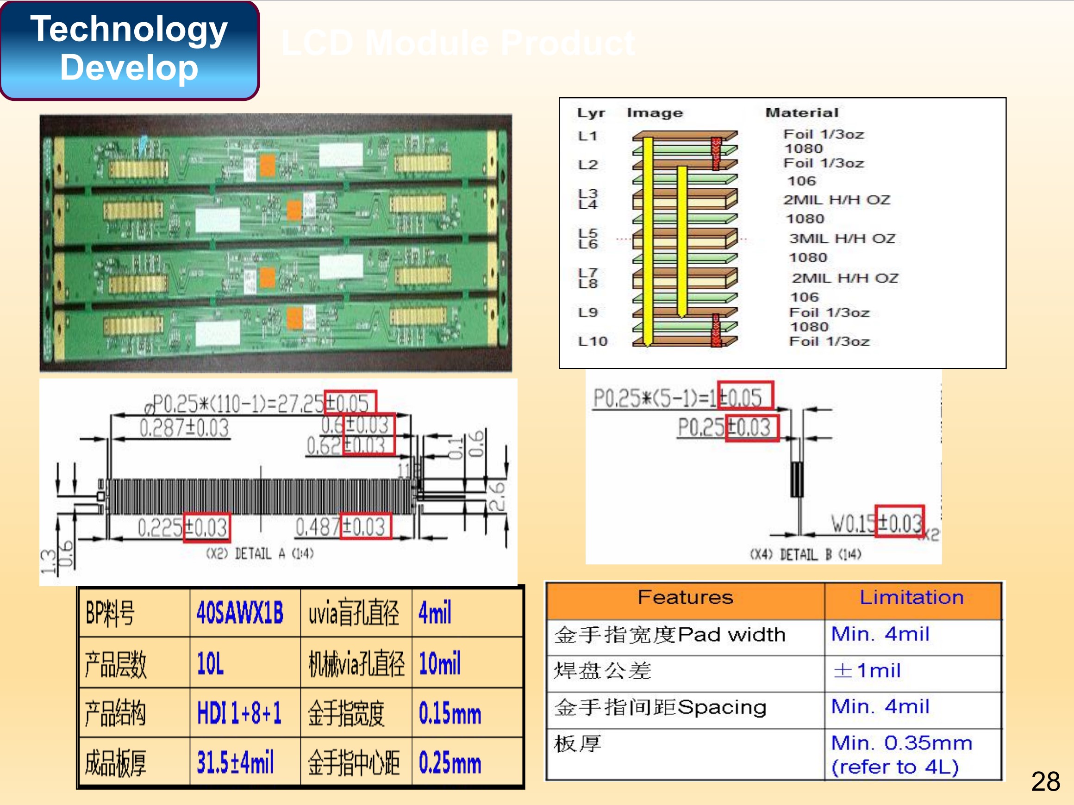The image size is (1074, 805).
Task: Click the 3MIL H/H OZ material text
Action: click(842, 239)
